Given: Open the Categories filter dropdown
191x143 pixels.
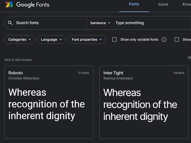Looking at the screenshot, I should click(x=19, y=40).
